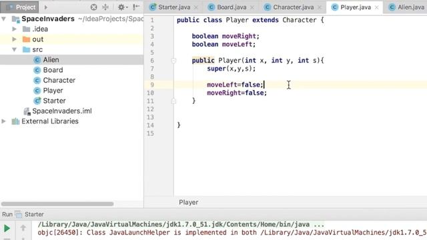Click the collapse all icon in Project toolbar
Image resolution: width=427 pixels, height=240 pixels.
point(105,7)
